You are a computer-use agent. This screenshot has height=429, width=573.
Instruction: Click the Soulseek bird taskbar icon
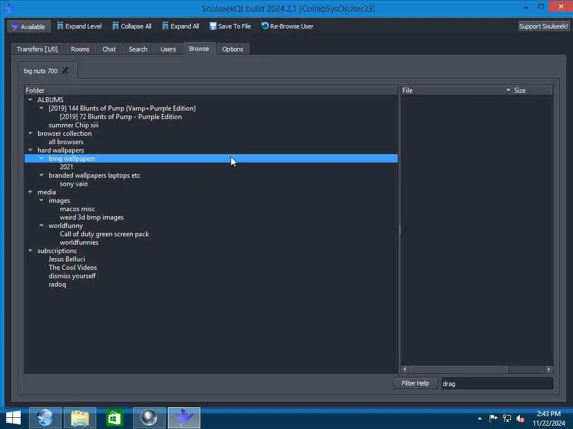coord(184,418)
